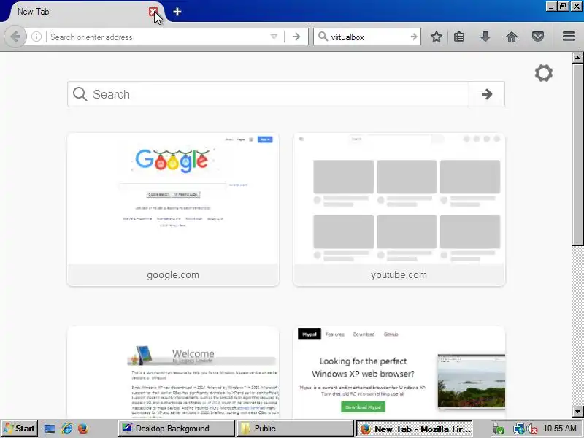This screenshot has height=438, width=584.
Task: Click the new tab page Search field
Action: coord(268,94)
